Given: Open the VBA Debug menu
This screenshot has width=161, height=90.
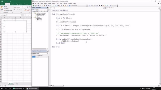Looking at the screenshot, I should [54, 3].
